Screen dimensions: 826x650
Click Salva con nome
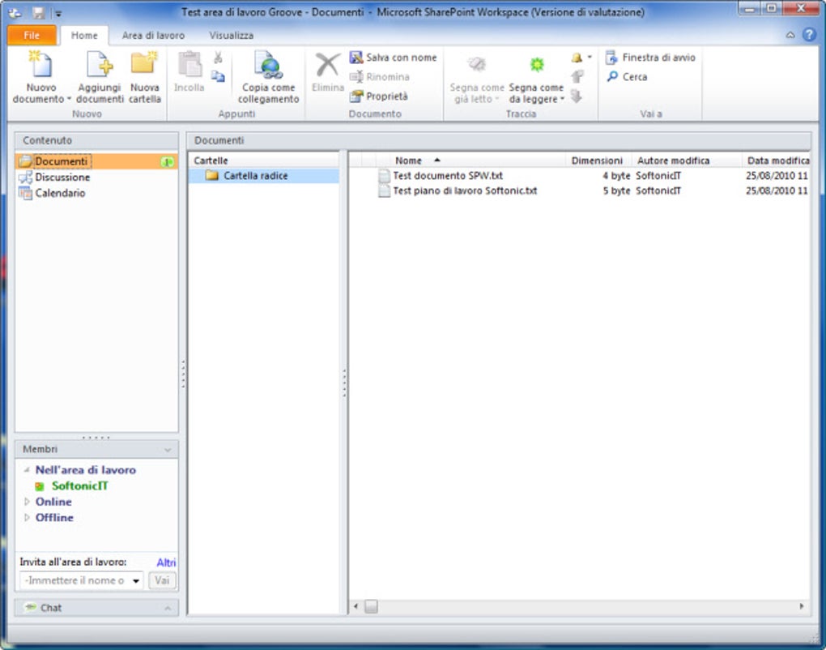(x=393, y=57)
